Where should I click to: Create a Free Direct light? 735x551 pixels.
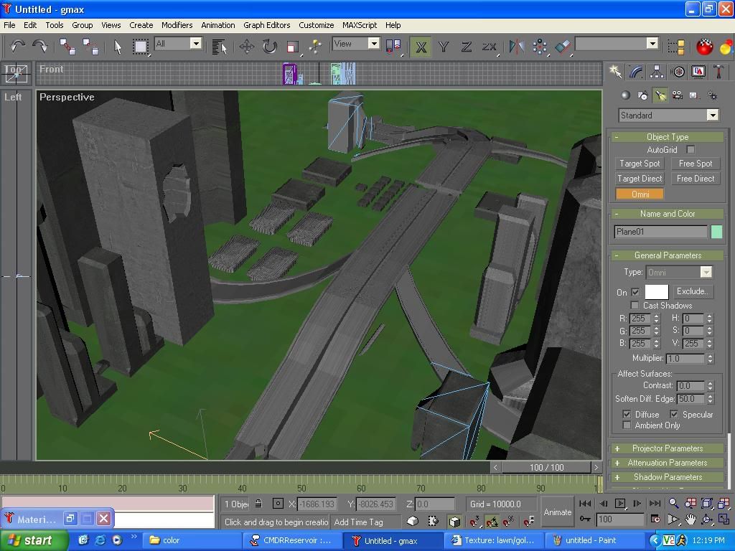coord(696,179)
